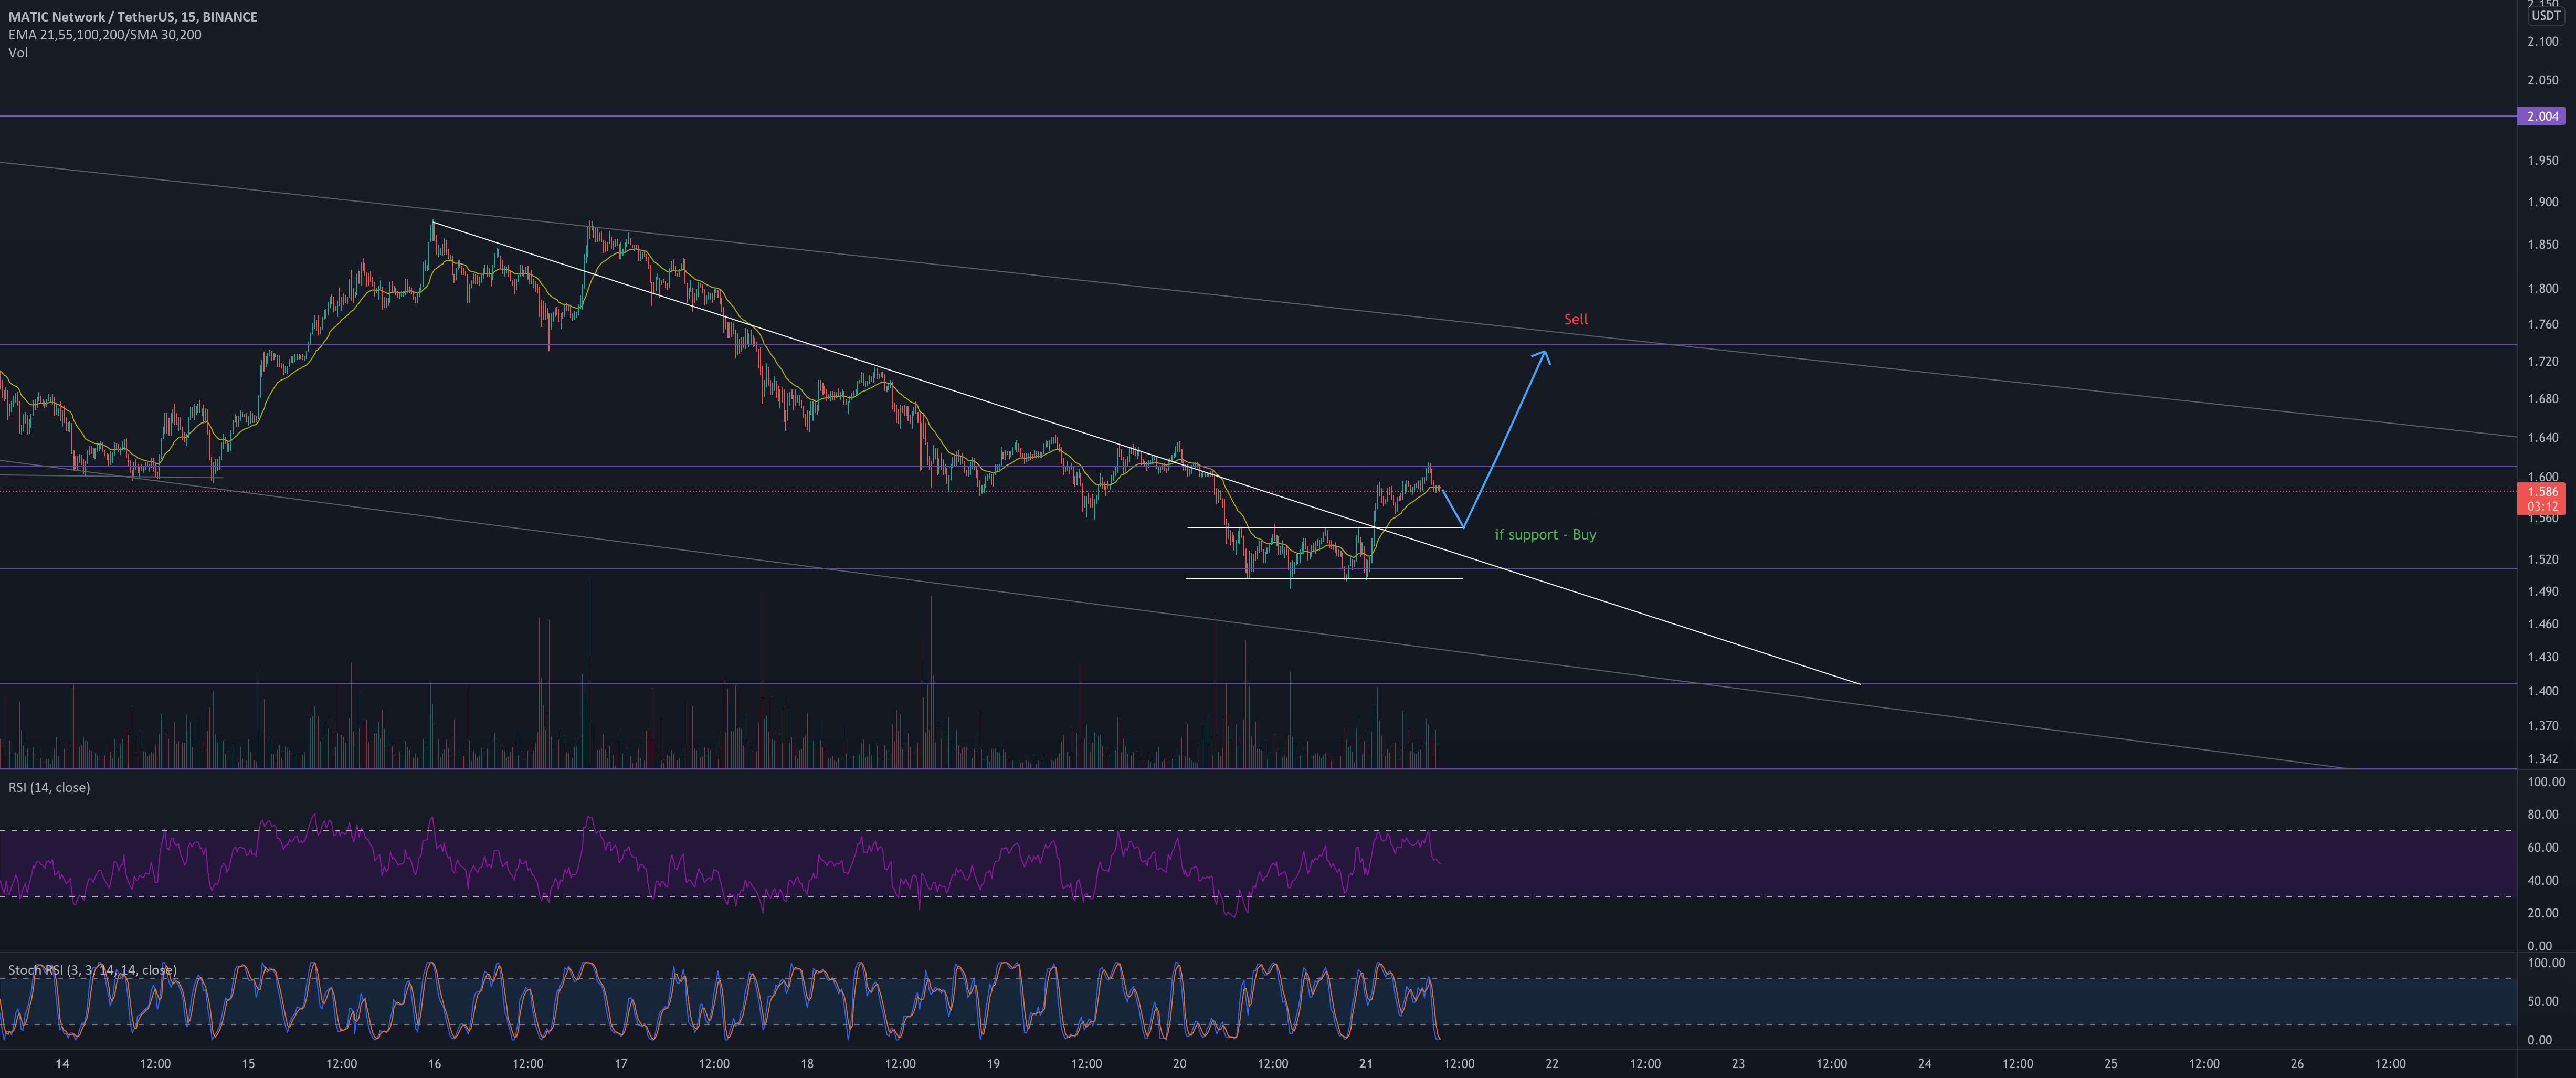The image size is (2576, 1078).
Task: Click the 1.640 price axis value
Action: pyautogui.click(x=2542, y=438)
